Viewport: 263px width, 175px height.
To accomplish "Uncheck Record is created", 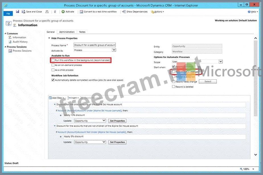I will [174, 67].
